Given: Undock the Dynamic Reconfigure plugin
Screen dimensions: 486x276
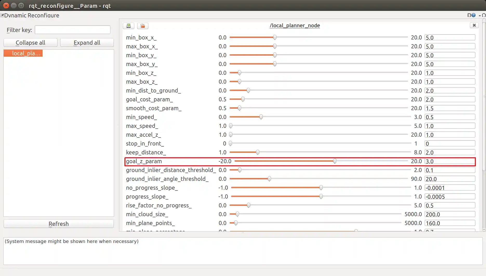Looking at the screenshot, I should (x=480, y=15).
